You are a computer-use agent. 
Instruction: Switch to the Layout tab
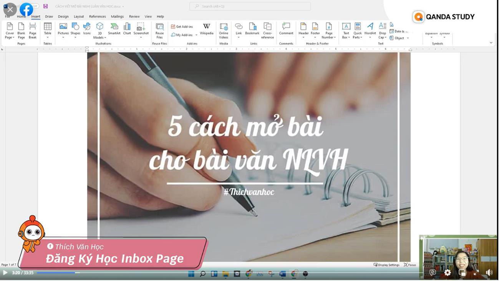pos(79,17)
